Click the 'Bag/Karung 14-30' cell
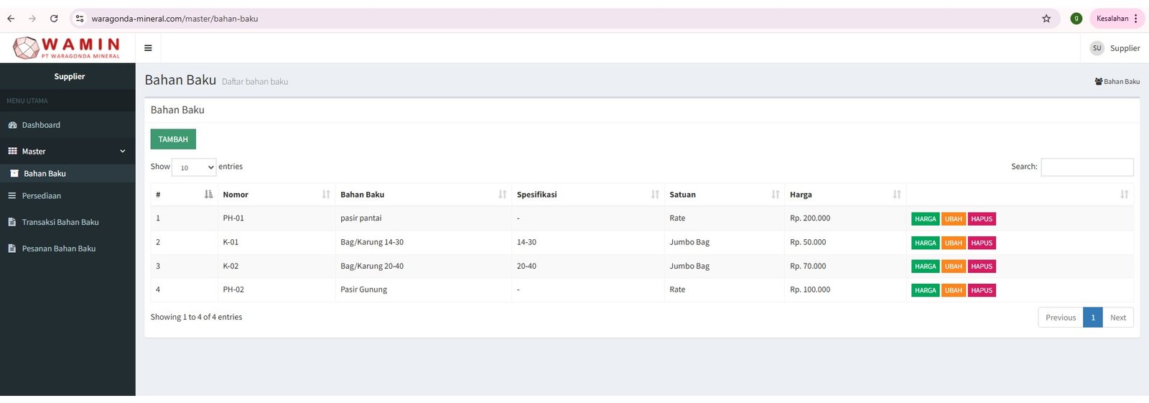Image resolution: width=1149 pixels, height=403 pixels. [424, 242]
